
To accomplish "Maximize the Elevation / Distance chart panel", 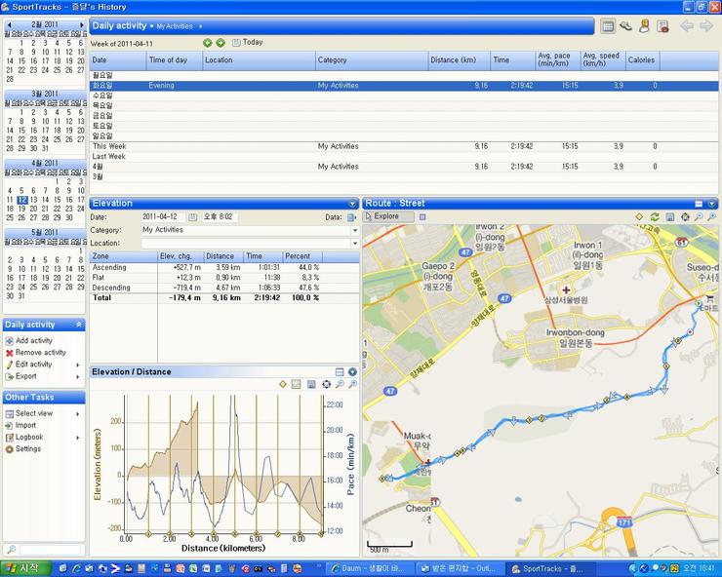I will coord(340,371).
